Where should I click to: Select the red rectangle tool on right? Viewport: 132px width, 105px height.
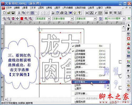point(129,39)
